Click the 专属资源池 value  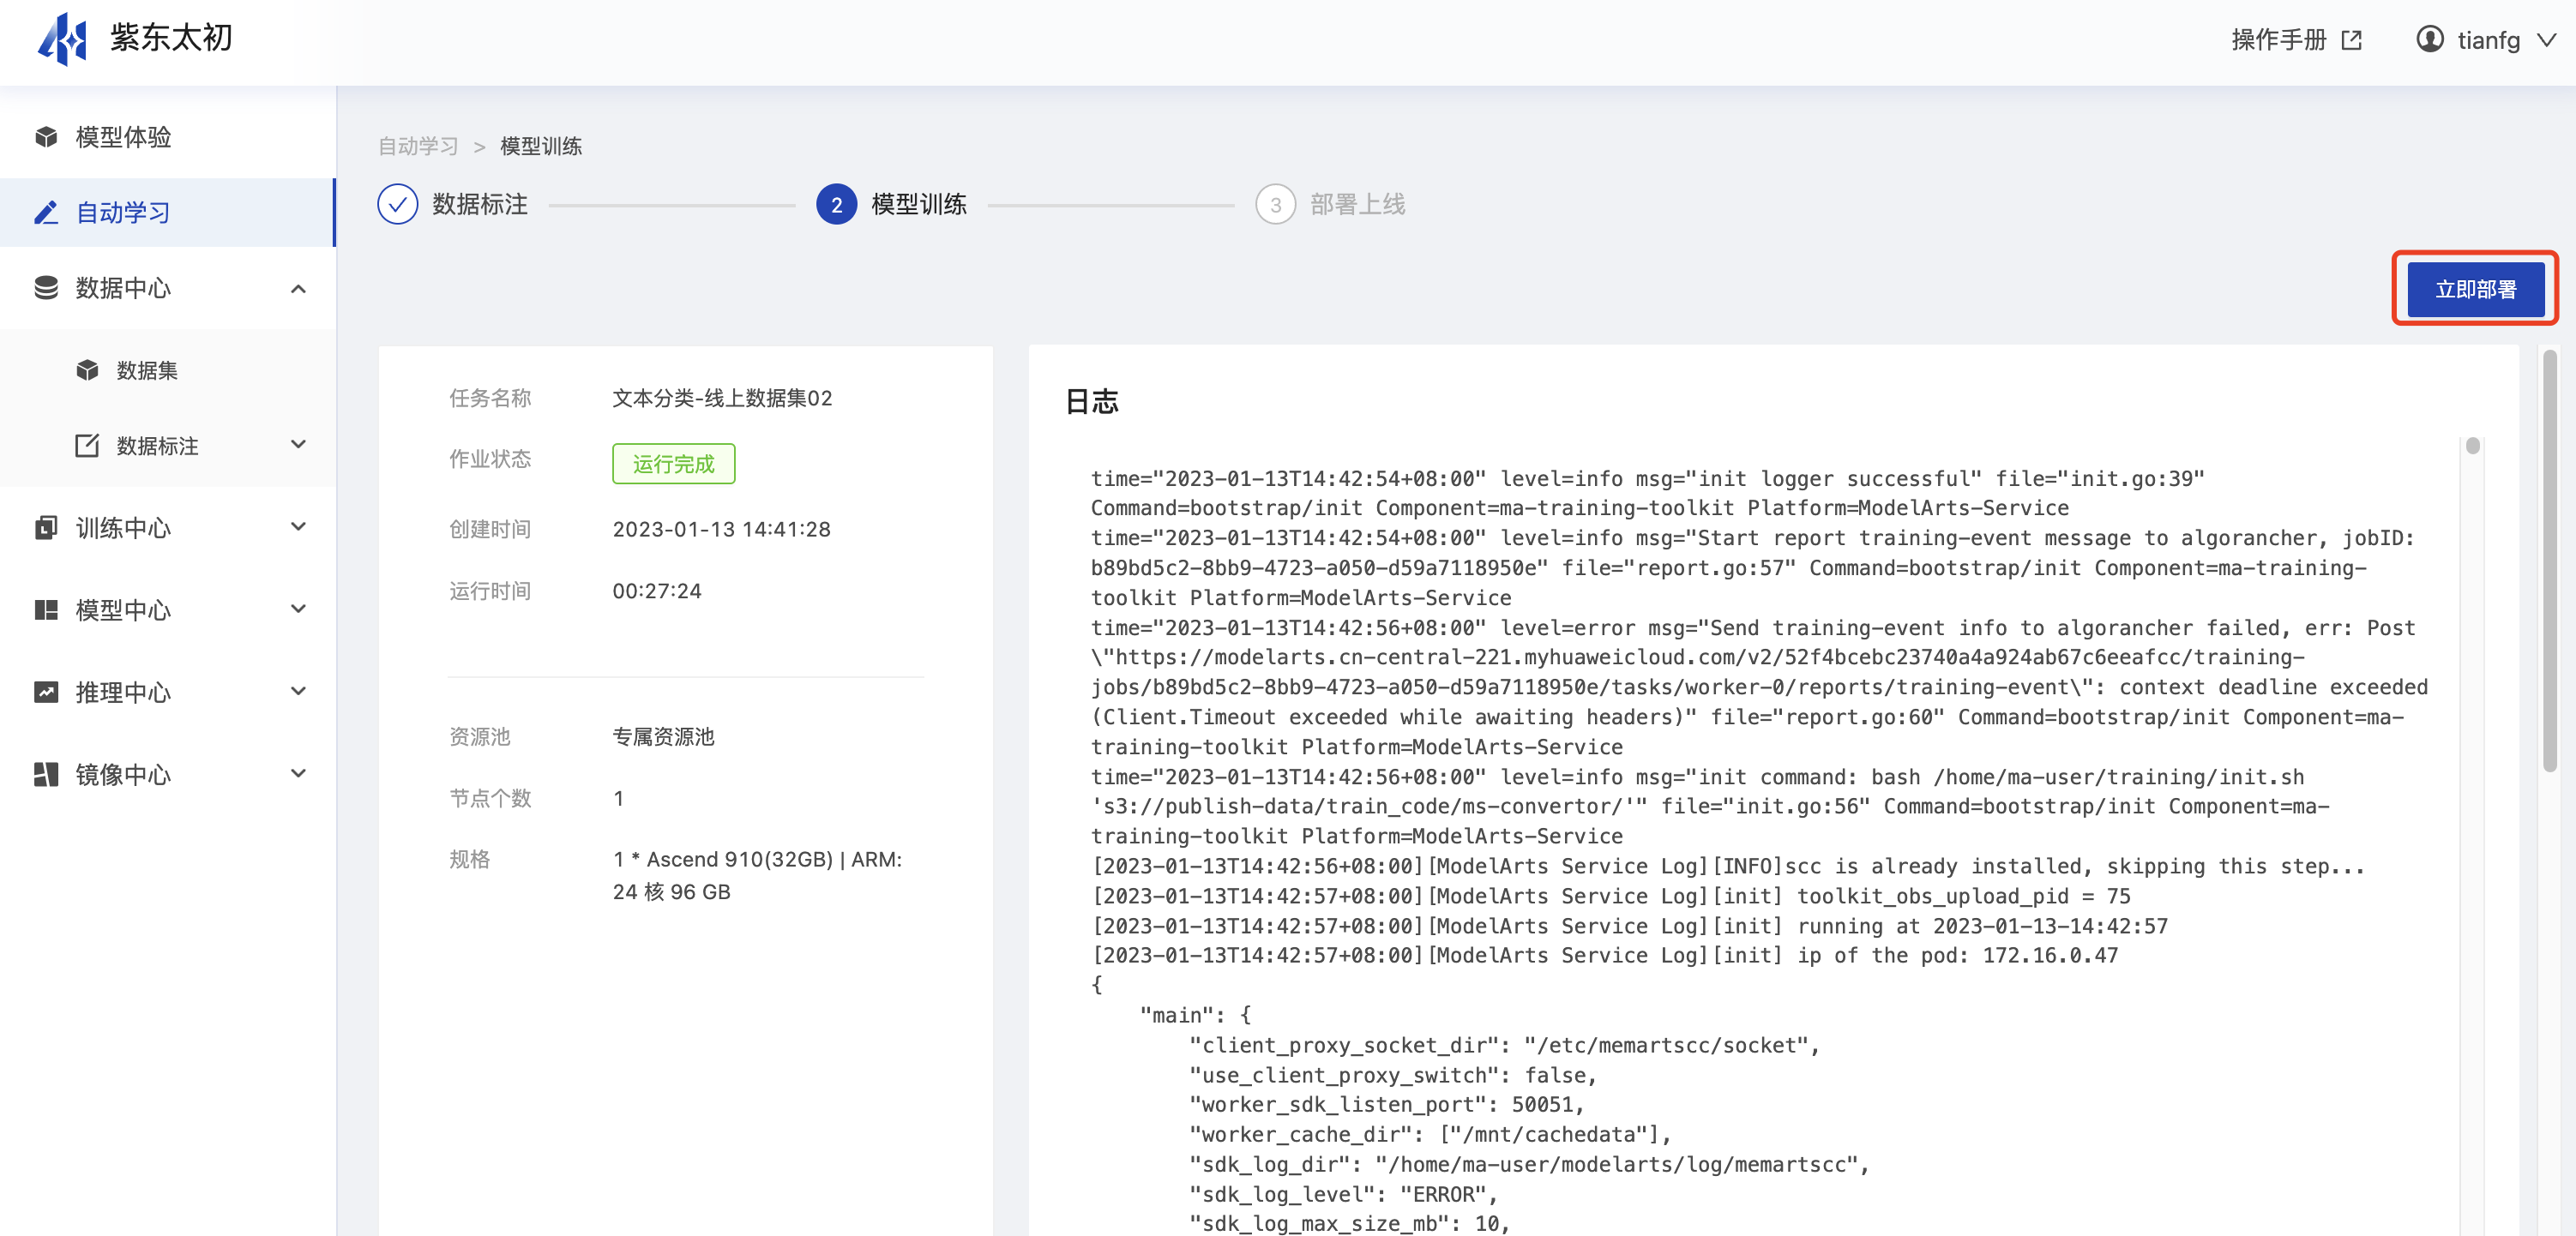[x=663, y=736]
